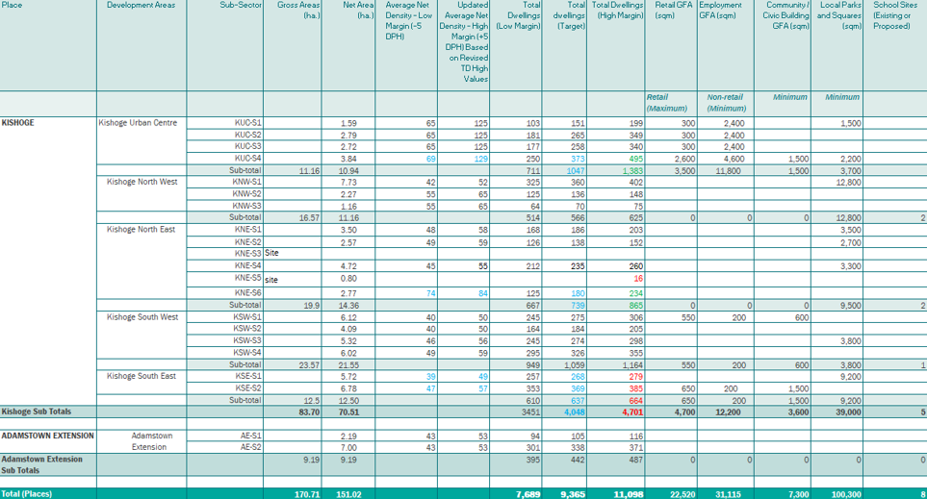Click the 'KUC-S1' sub-sector cell

247,123
